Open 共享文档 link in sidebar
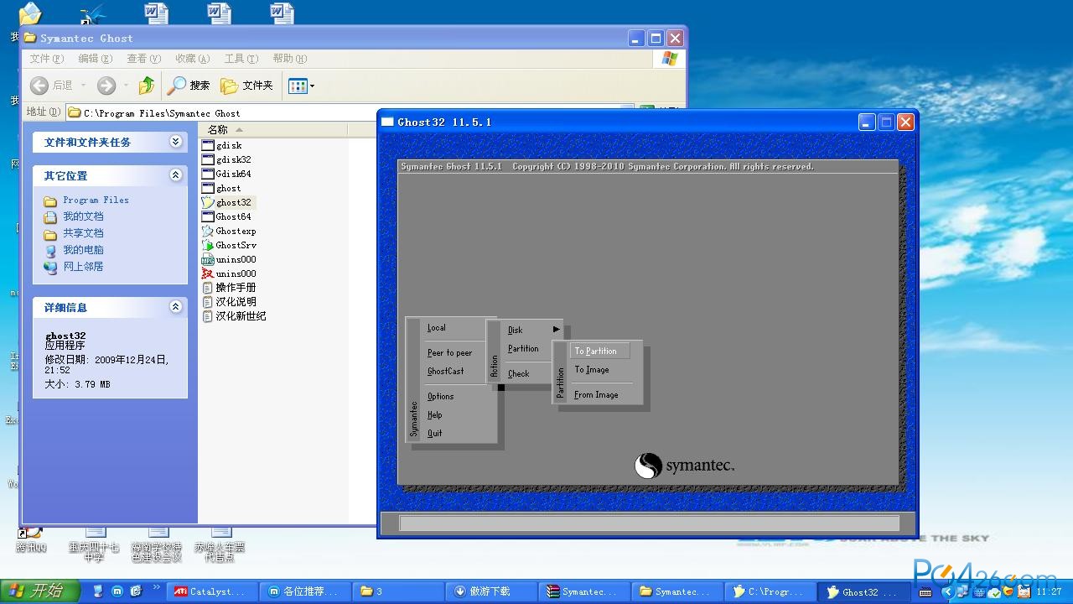The height and width of the screenshot is (604, 1073). coord(83,233)
